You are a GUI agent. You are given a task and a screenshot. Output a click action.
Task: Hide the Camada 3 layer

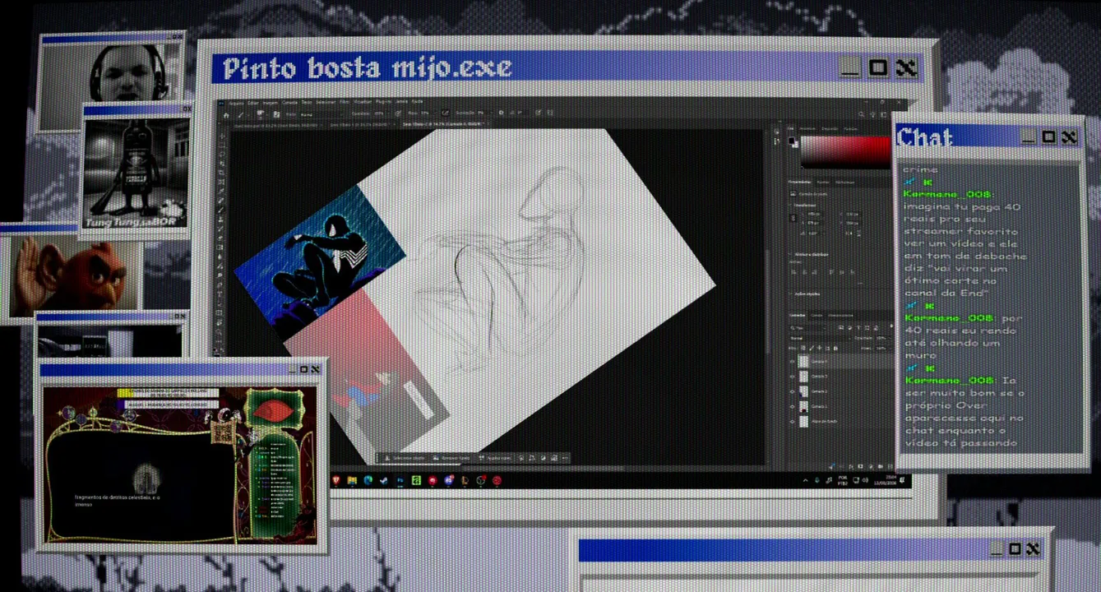[x=793, y=377]
